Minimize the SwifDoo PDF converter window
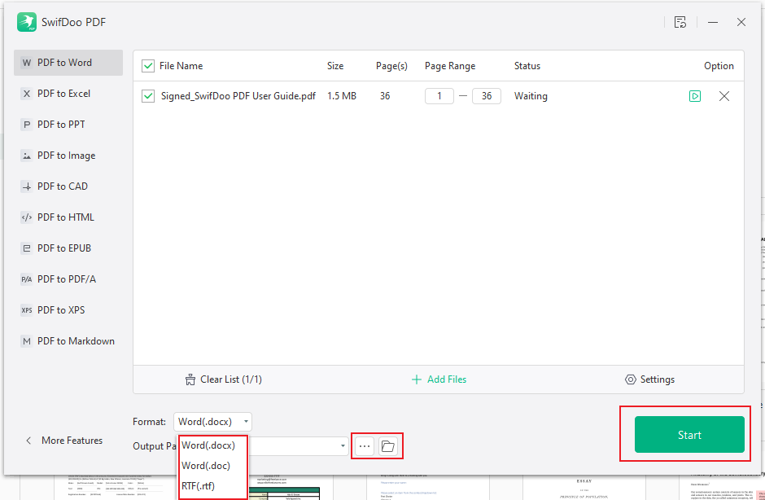Screen dimensions: 765x500 click(713, 22)
